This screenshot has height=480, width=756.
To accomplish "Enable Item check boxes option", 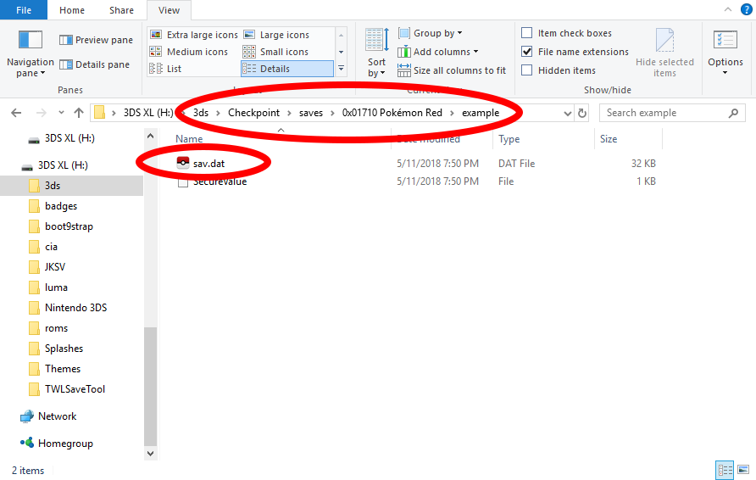I will [527, 33].
